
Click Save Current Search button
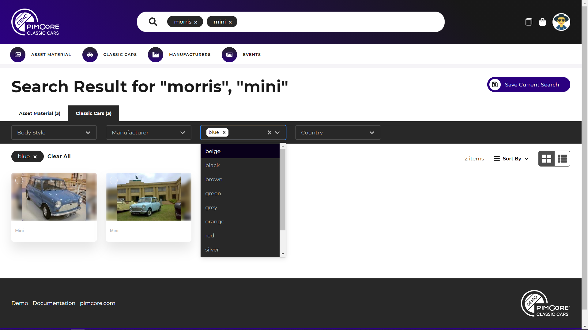tap(529, 85)
